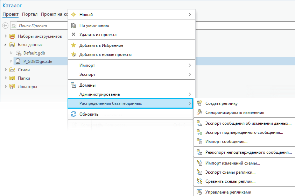Click the back arrow button in Catalog
295x196 pixels.
[5, 26]
